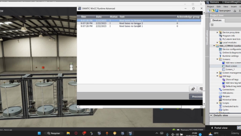241x136 pixels.
Task: Collapse the HMI_2 device node
Action: tap(214, 46)
